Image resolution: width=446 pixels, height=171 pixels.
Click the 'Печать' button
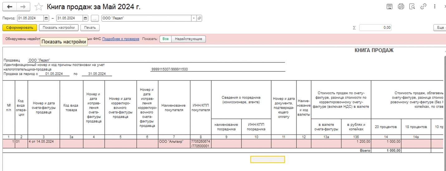pyautogui.click(x=90, y=28)
